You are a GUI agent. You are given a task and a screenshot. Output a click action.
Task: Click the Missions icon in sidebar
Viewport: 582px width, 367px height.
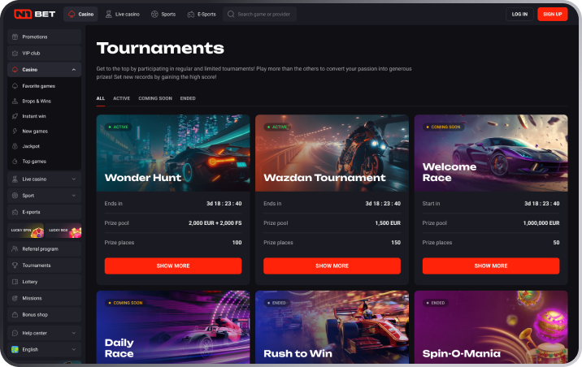point(15,298)
